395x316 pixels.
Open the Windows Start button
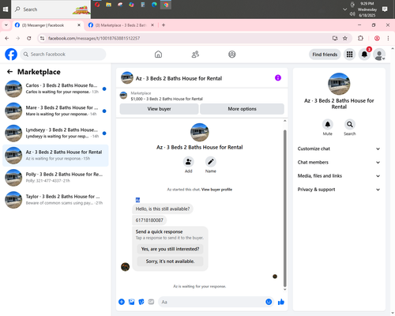(6, 9)
